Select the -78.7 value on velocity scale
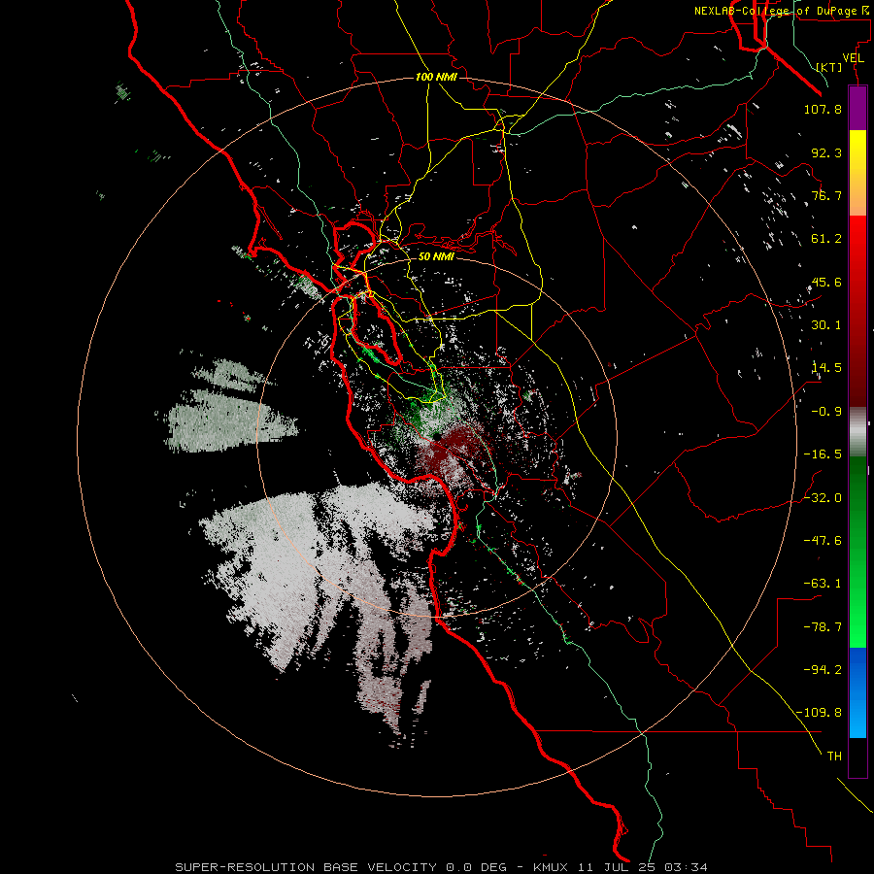 tap(823, 627)
